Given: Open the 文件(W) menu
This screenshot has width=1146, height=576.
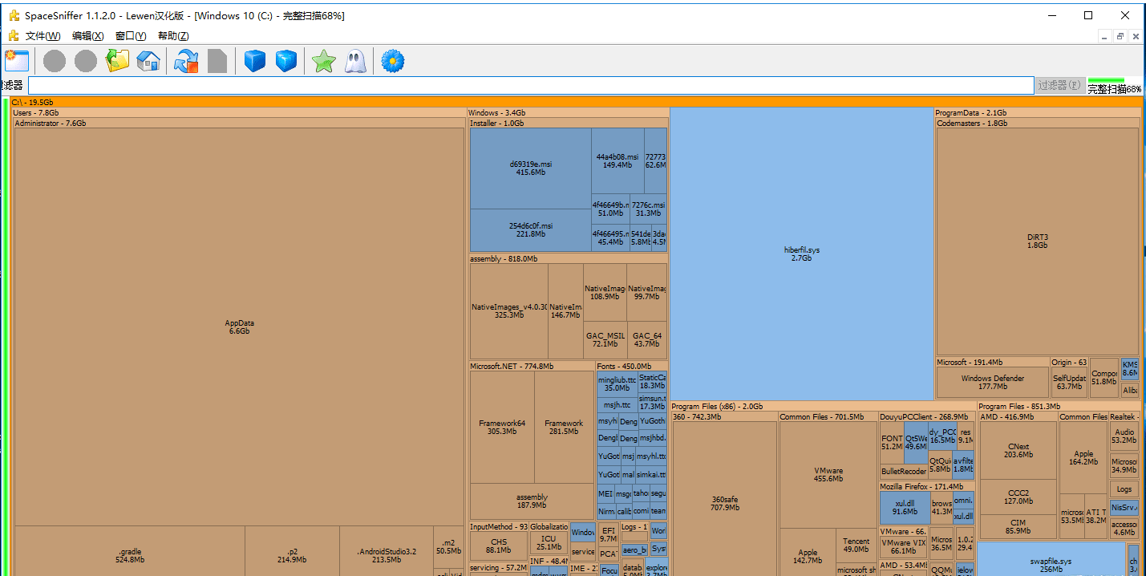Looking at the screenshot, I should [x=43, y=36].
